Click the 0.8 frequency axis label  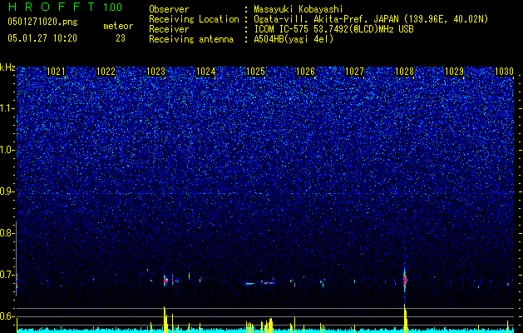pos(7,233)
